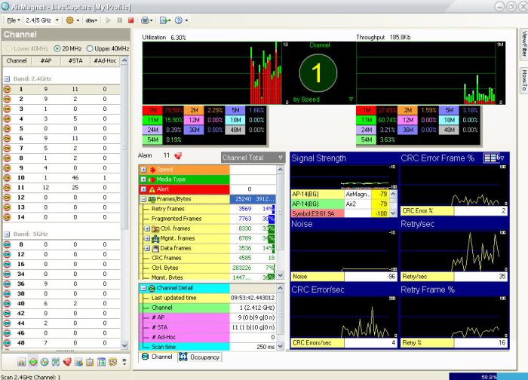Viewport: 528px width, 380px height.
Task: Collapse the Channel Detail node
Action: [x=143, y=288]
